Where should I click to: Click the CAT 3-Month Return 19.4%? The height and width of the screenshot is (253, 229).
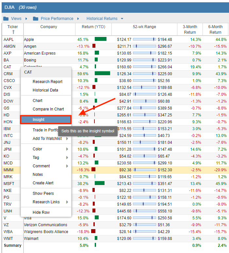pos(196,67)
